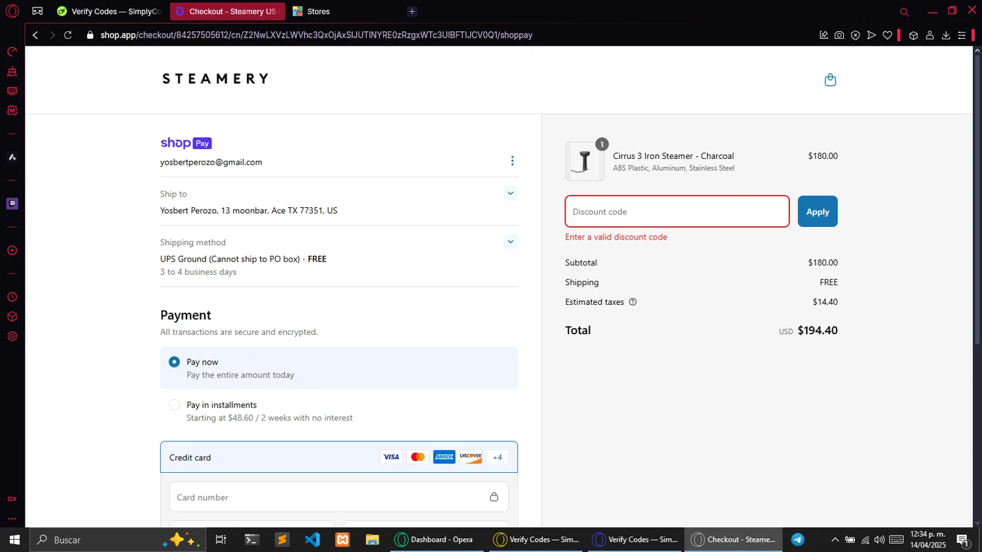Take a snapshot with camera icon
Viewport: 982px width, 552px height.
tap(839, 35)
